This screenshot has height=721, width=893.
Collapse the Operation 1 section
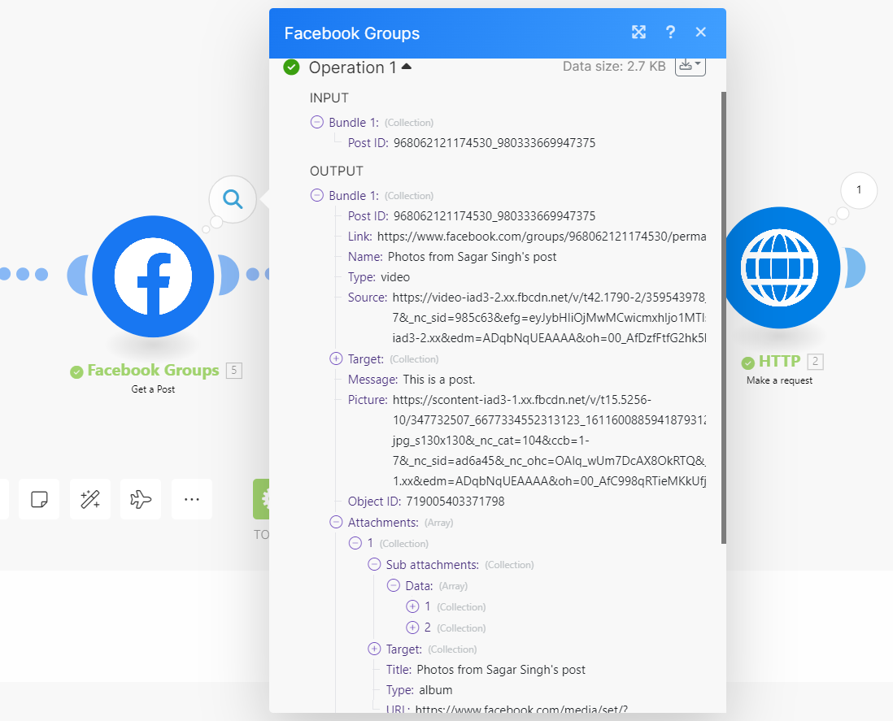click(x=406, y=67)
